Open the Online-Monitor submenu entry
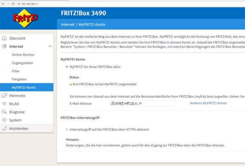This screenshot has height=166, width=245. point(23,55)
